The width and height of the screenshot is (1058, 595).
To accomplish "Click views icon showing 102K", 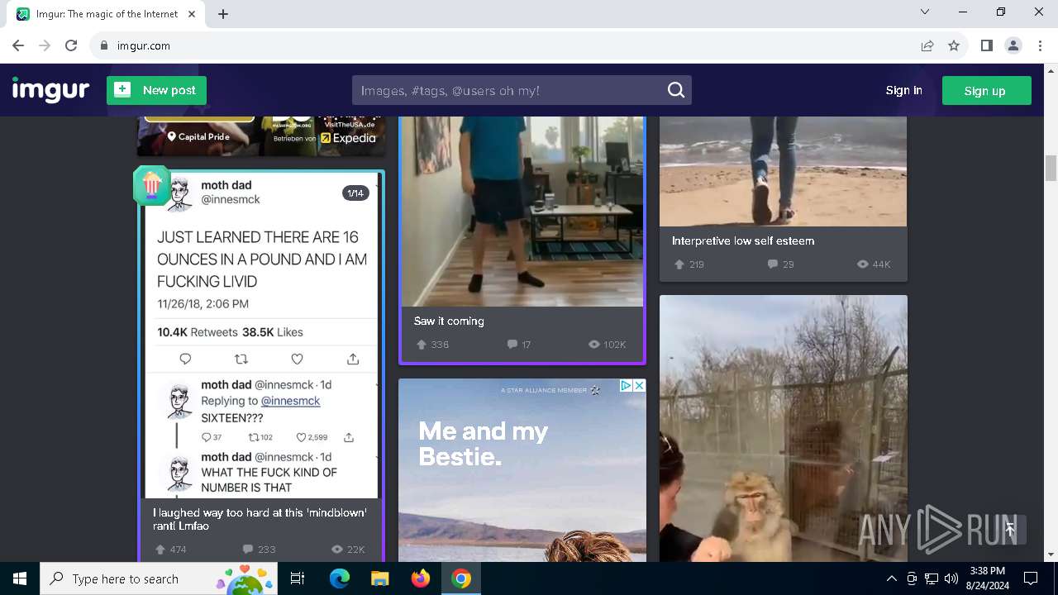I will coord(593,345).
